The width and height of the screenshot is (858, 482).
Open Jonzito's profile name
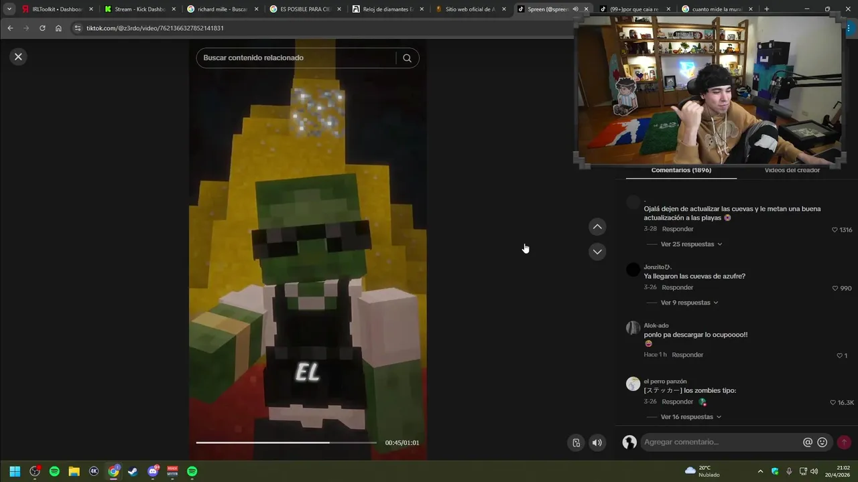pos(658,266)
